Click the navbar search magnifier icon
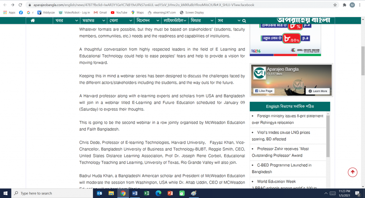Viewport: 365px width, 198px height. click(244, 21)
